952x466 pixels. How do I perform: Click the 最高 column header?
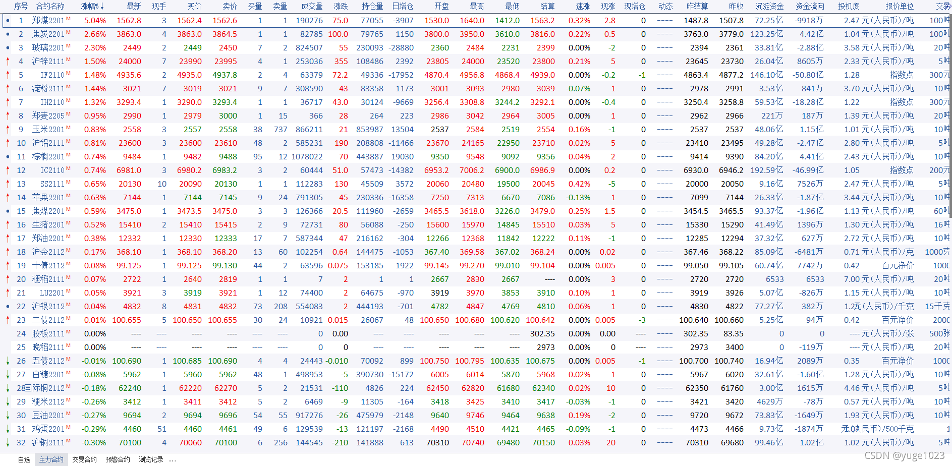(477, 6)
